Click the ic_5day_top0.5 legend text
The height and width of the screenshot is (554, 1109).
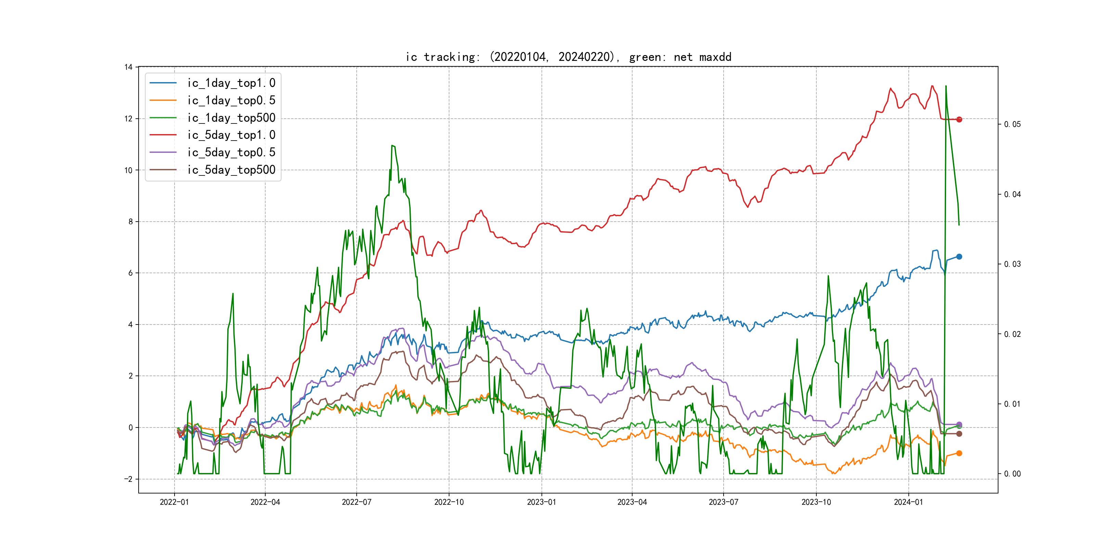coord(231,152)
